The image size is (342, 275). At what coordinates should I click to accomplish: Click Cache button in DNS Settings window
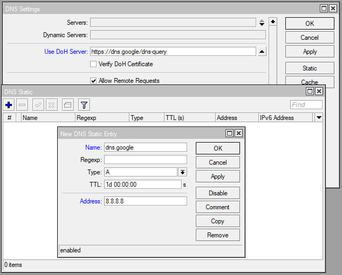point(310,81)
